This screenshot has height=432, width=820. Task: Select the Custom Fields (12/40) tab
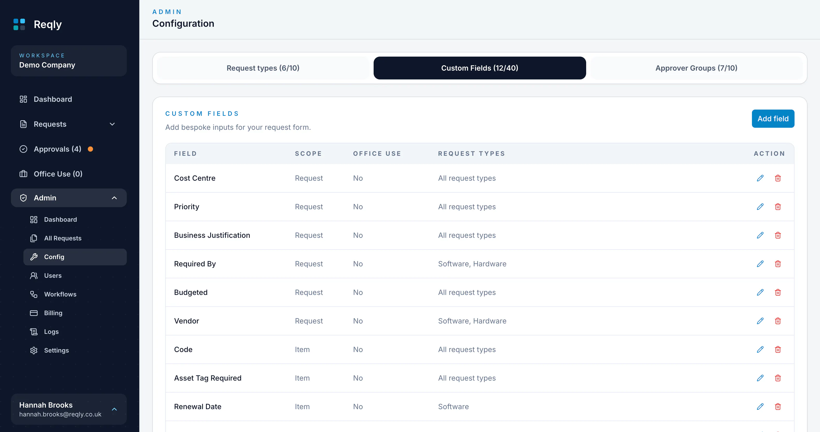tap(480, 68)
